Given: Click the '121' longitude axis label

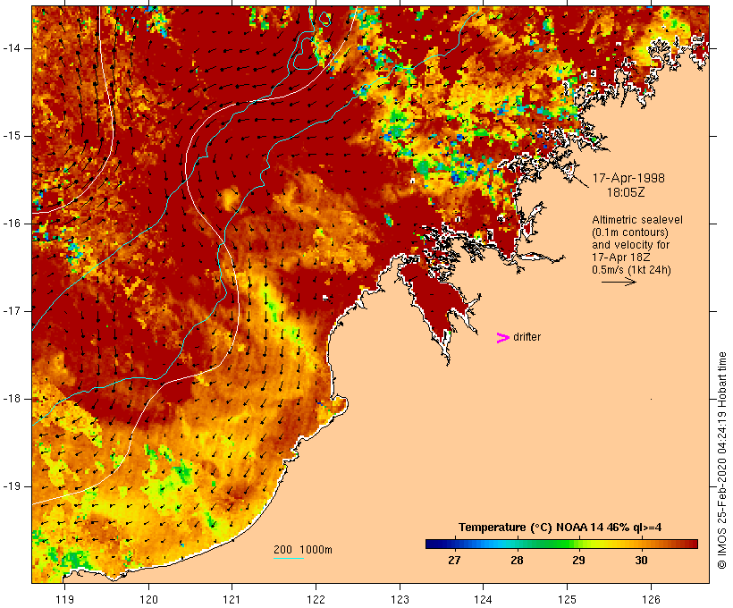Looking at the screenshot, I should click(232, 600).
